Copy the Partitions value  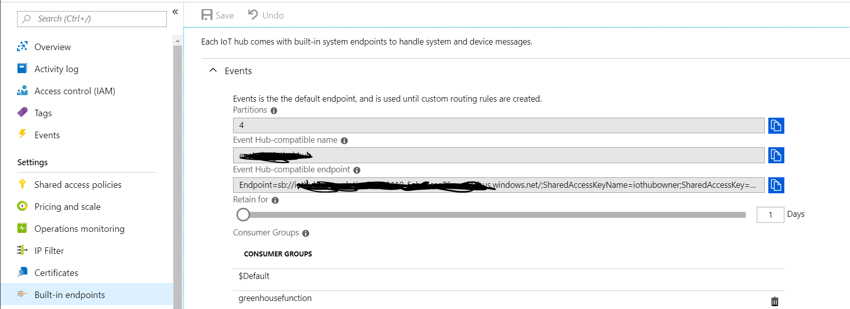pos(776,125)
